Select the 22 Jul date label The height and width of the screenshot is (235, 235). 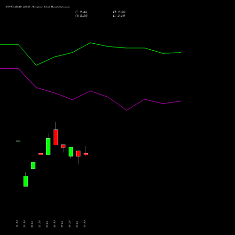click(x=39, y=224)
